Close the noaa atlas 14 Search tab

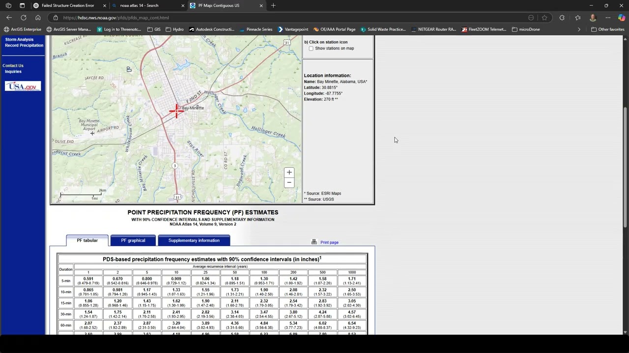coord(183,5)
